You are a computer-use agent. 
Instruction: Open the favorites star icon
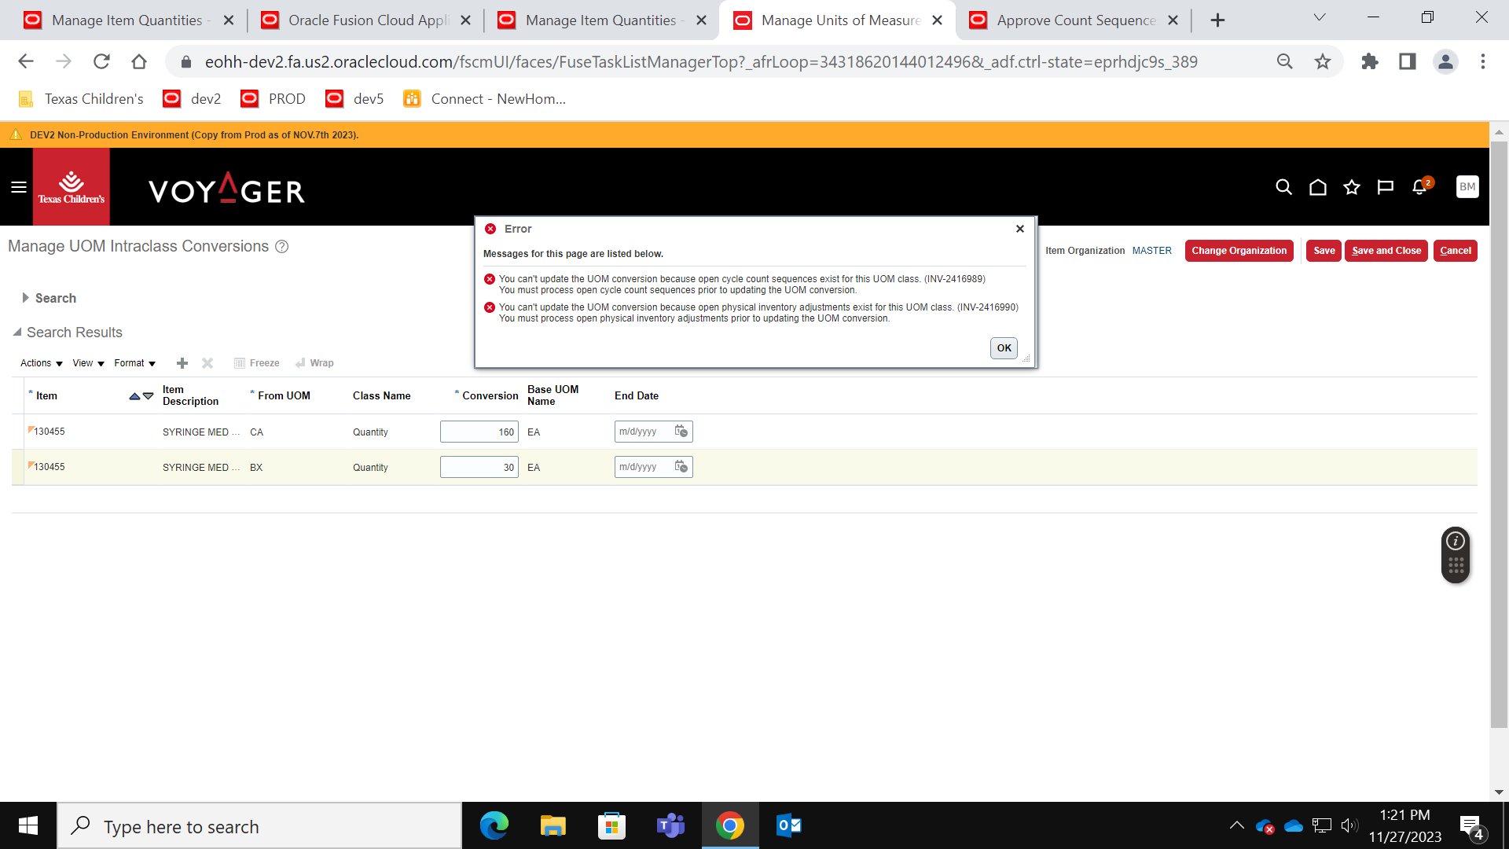pyautogui.click(x=1352, y=187)
